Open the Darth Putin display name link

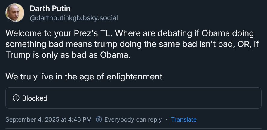(x=50, y=8)
